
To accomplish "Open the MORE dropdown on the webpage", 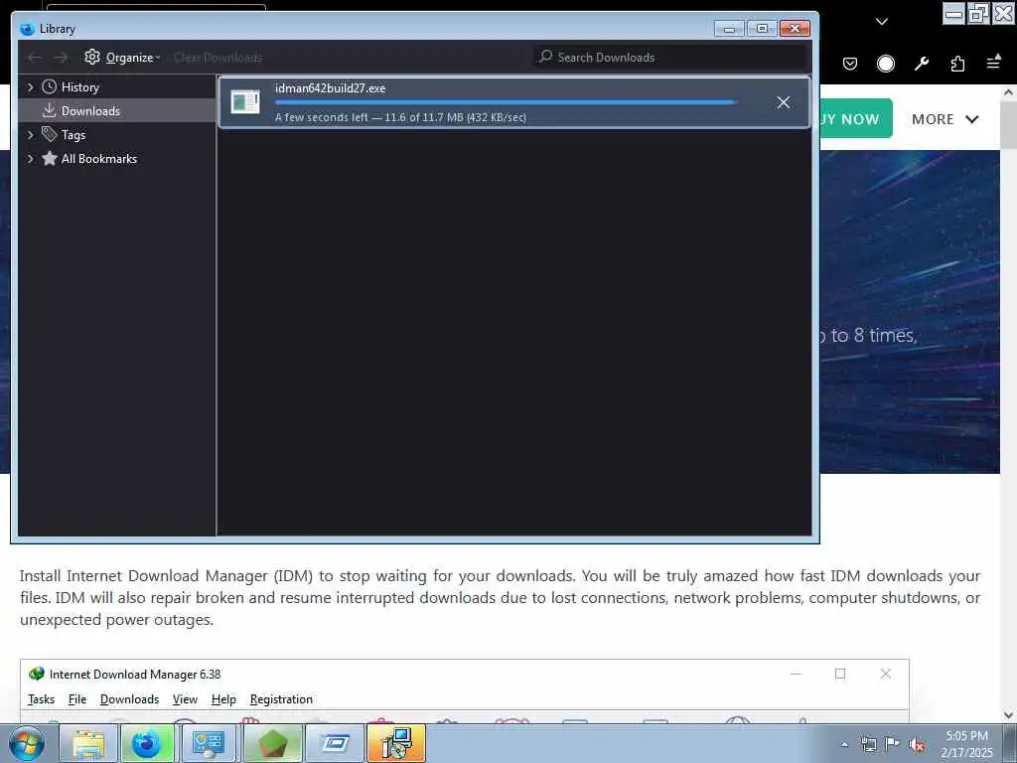I will (x=945, y=119).
